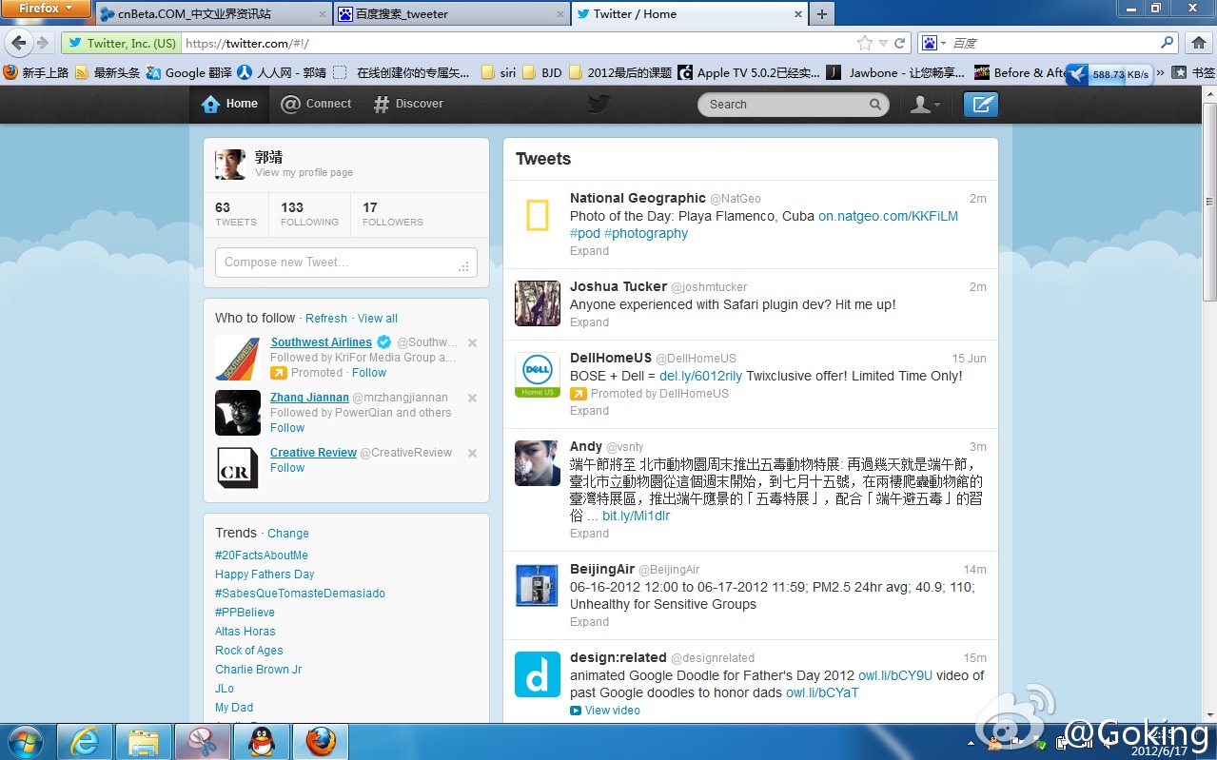Click the magnifier in the 百度 search bar
Image resolution: width=1217 pixels, height=760 pixels.
[x=1168, y=43]
